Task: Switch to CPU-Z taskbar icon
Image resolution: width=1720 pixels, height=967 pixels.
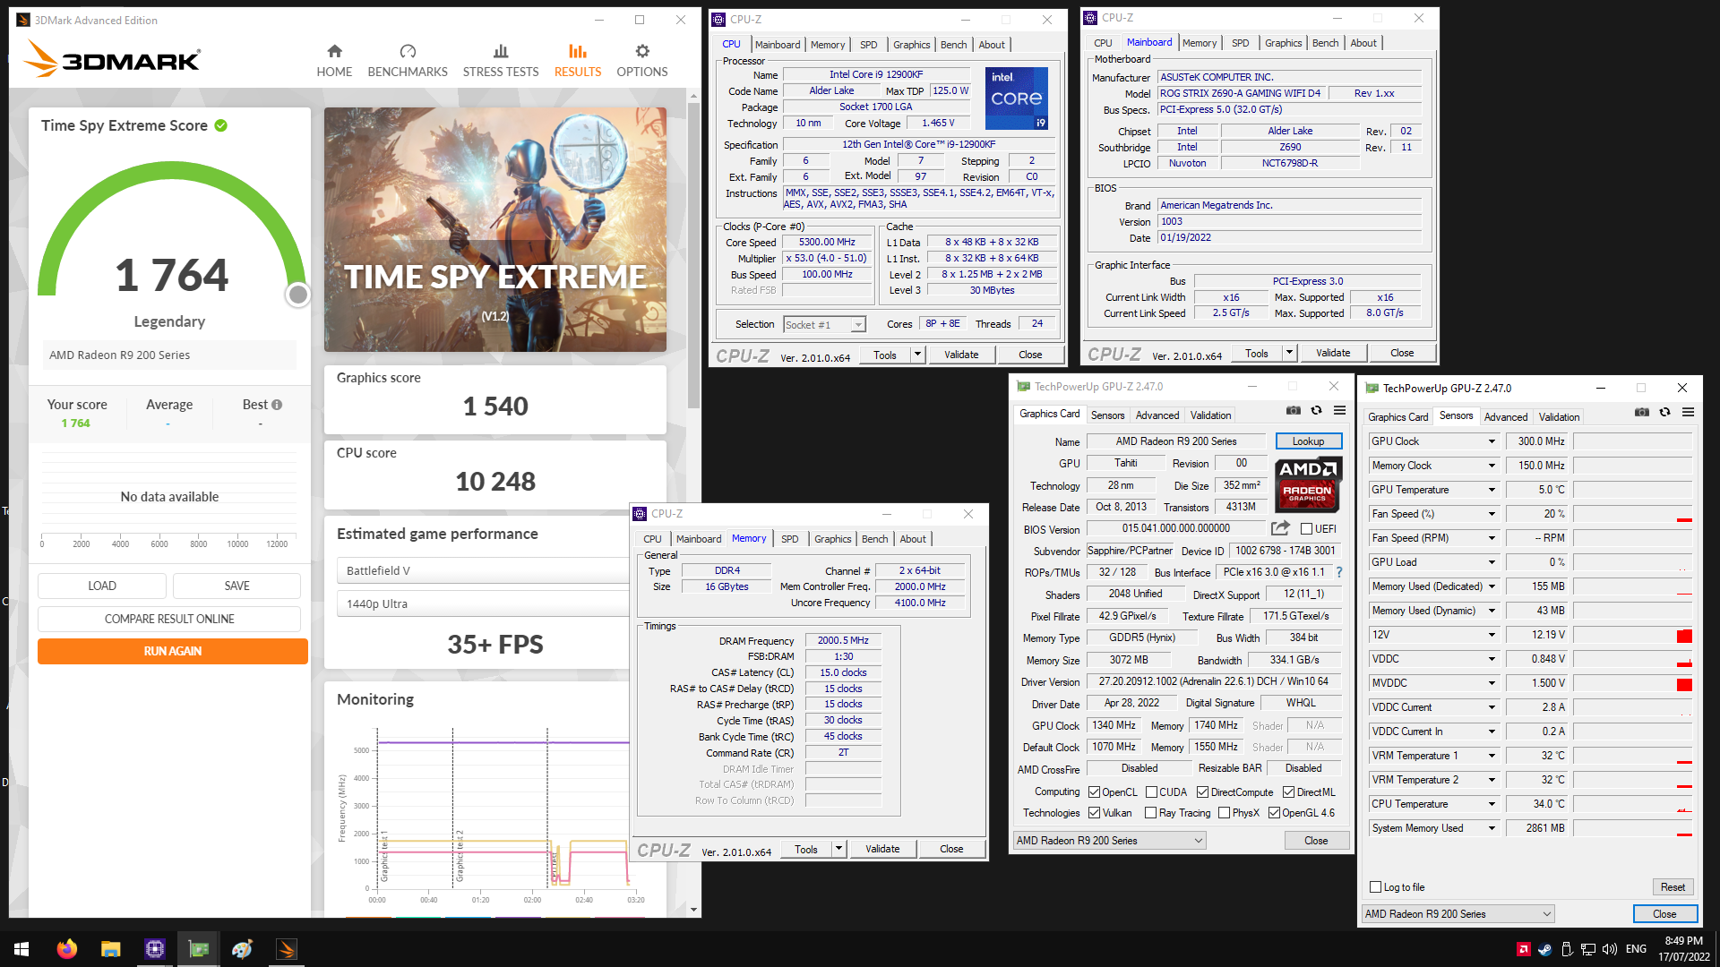Action: tap(155, 949)
